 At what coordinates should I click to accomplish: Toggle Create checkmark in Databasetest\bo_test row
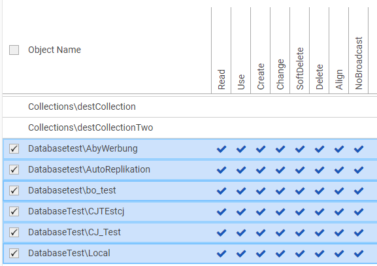261,191
